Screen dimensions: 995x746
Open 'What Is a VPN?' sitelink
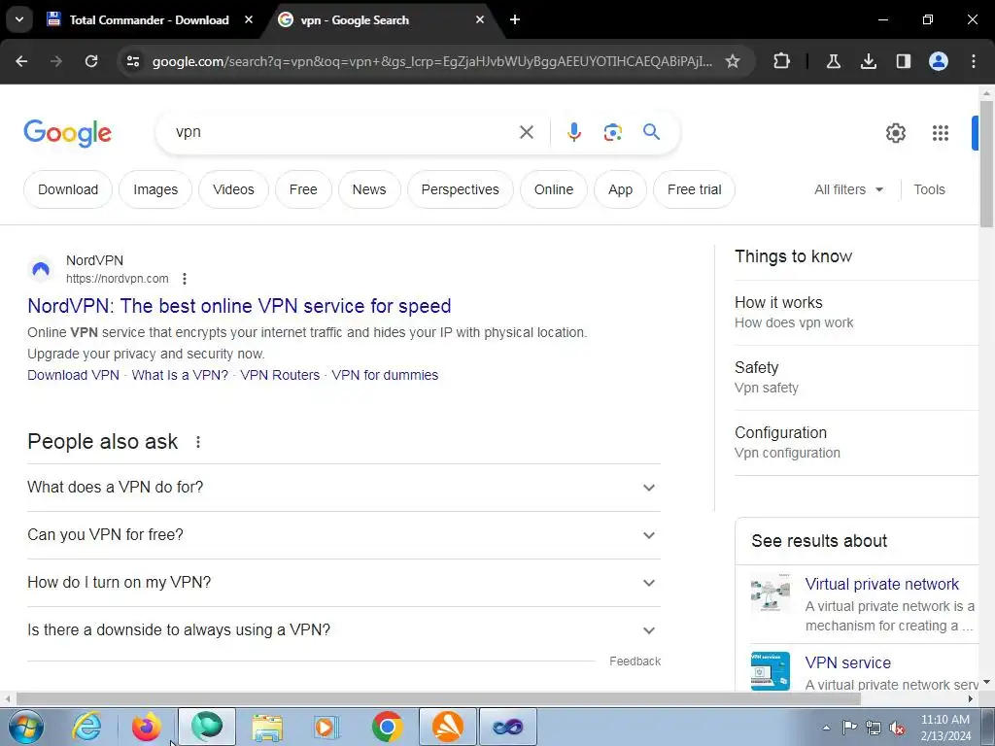(x=180, y=375)
